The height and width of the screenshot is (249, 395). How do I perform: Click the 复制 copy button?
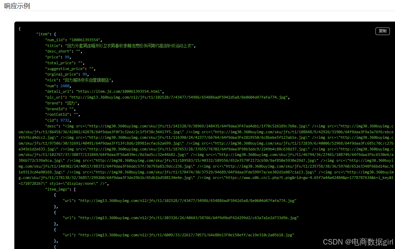tap(382, 31)
